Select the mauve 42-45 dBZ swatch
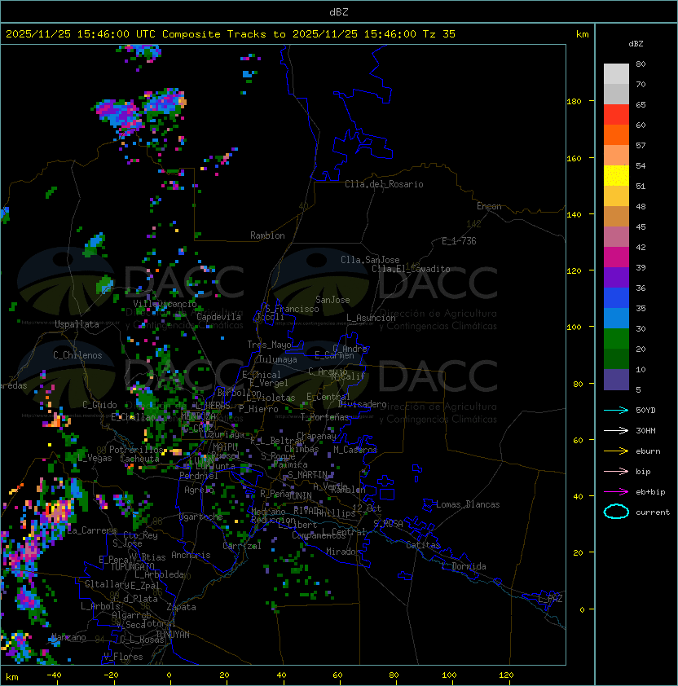The image size is (678, 686). [x=616, y=237]
